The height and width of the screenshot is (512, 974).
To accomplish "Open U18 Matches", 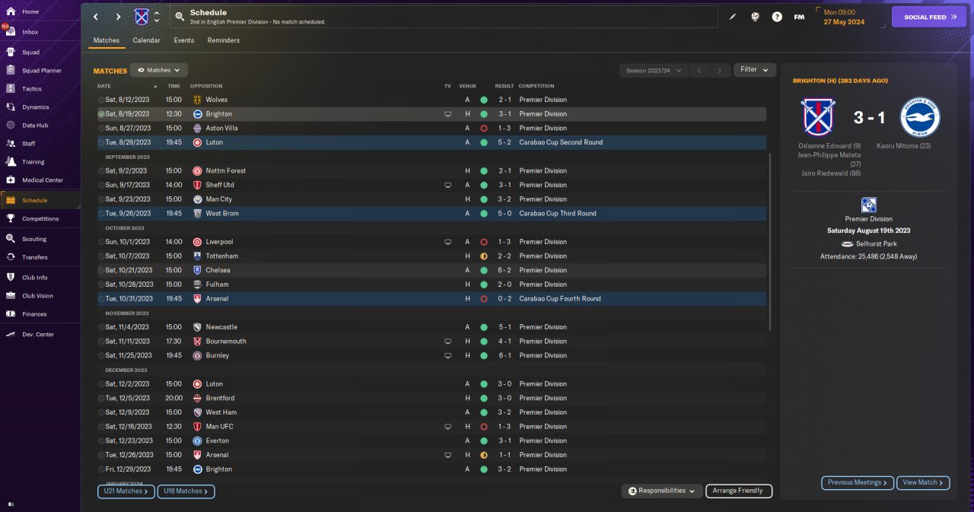I will click(x=186, y=491).
